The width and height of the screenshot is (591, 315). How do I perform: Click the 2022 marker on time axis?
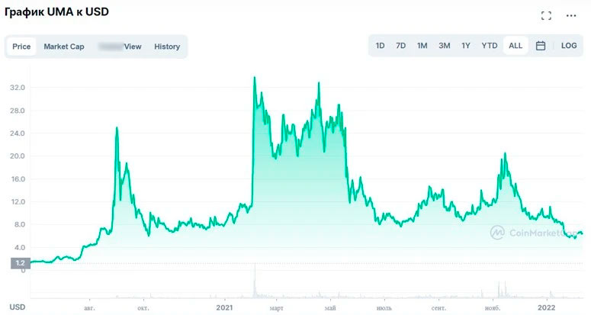pos(546,307)
